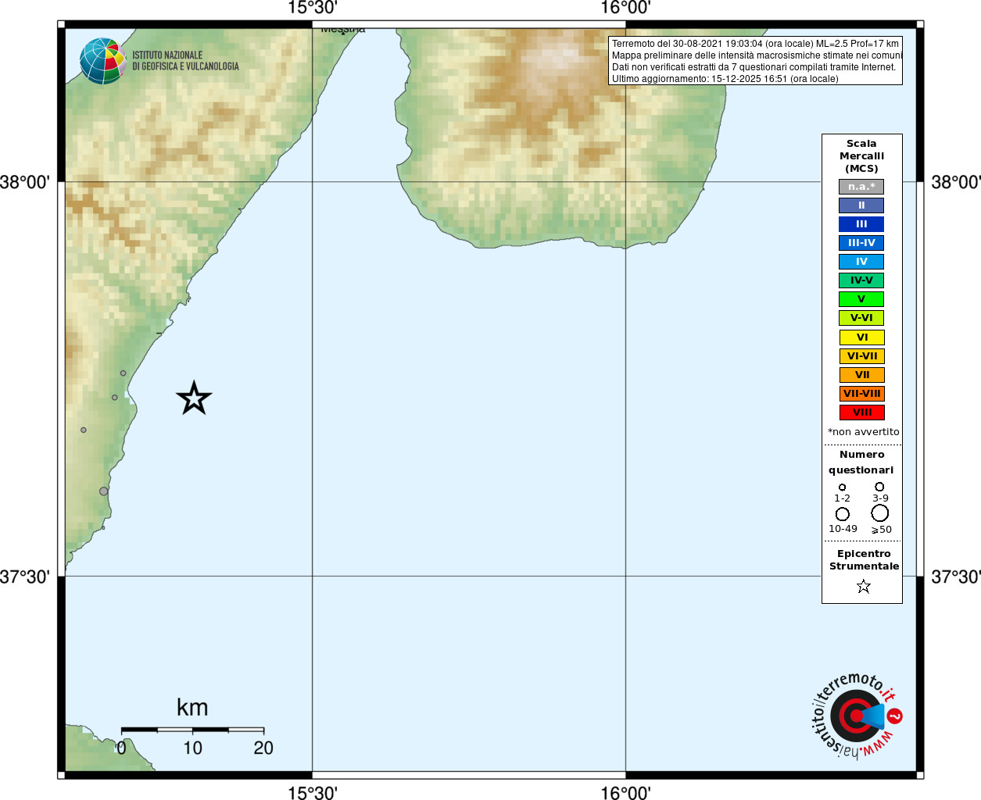Click the largest gray circle on the coast
This screenshot has height=800, width=981.
click(x=104, y=491)
